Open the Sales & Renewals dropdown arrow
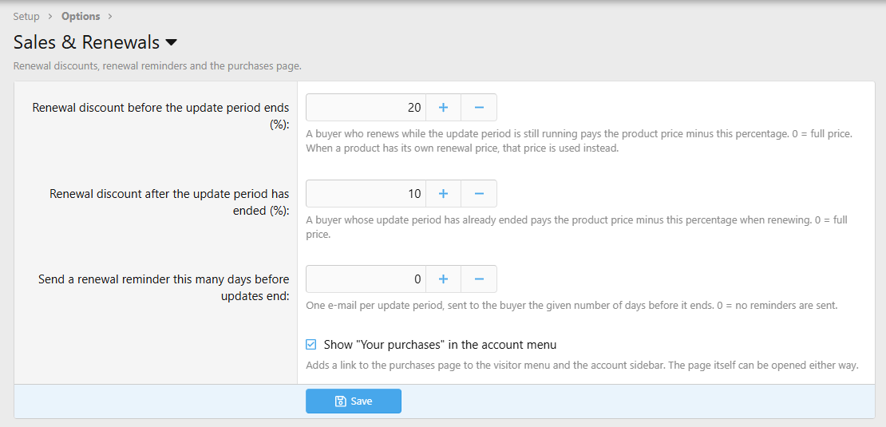The height and width of the screenshot is (427, 886). click(171, 43)
